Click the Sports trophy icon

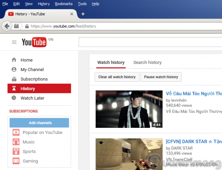coord(16,151)
